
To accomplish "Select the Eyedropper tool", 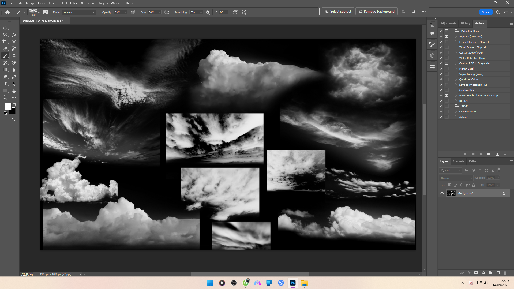I will [5, 49].
